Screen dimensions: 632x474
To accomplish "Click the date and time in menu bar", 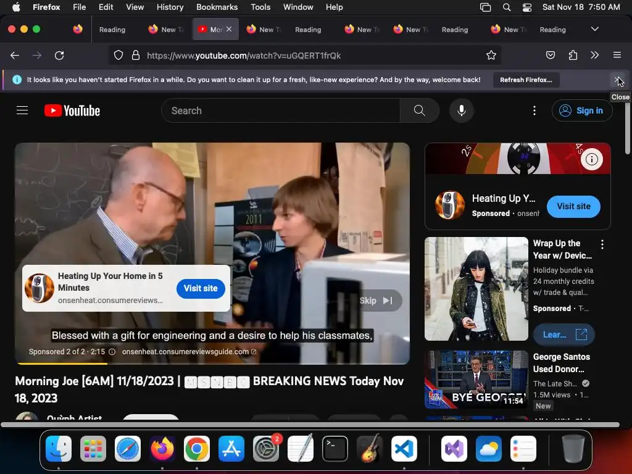I will [x=581, y=7].
